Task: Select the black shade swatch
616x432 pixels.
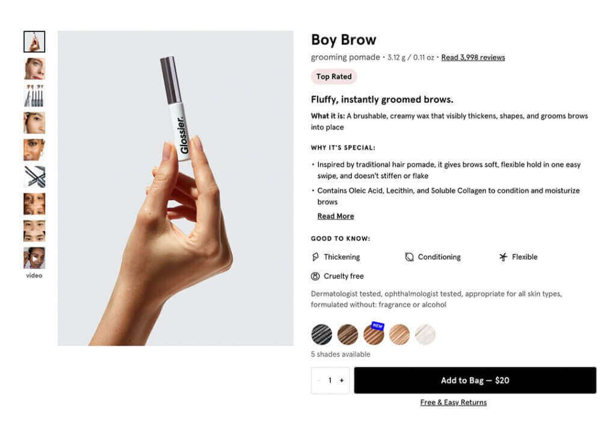Action: tap(322, 335)
